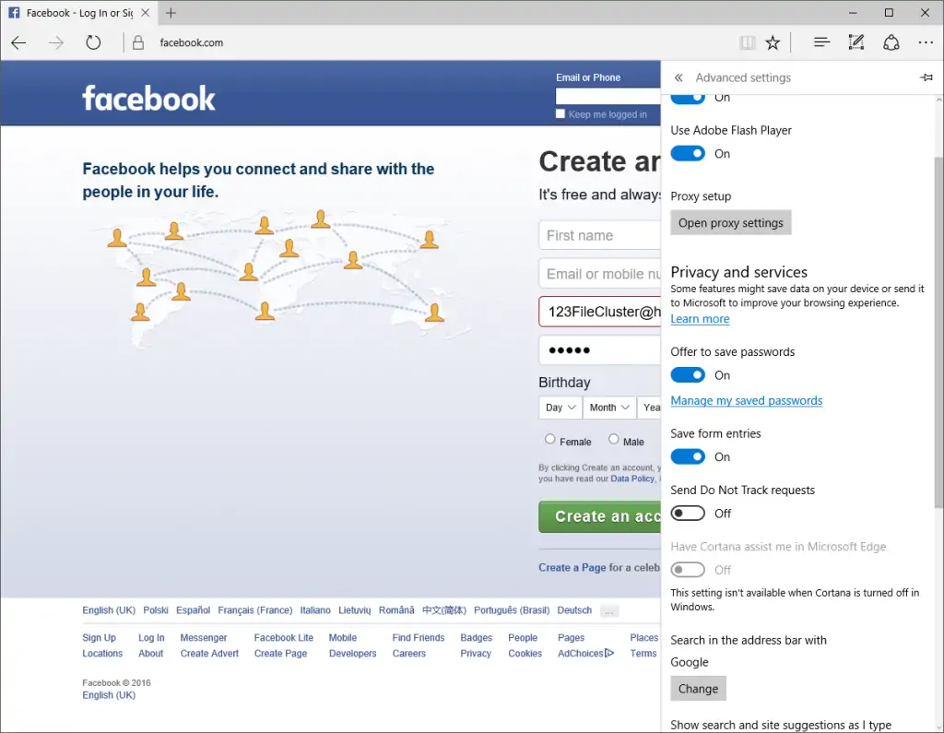Enable Send Do Not Track requests
This screenshot has height=733, width=944.
(x=688, y=514)
